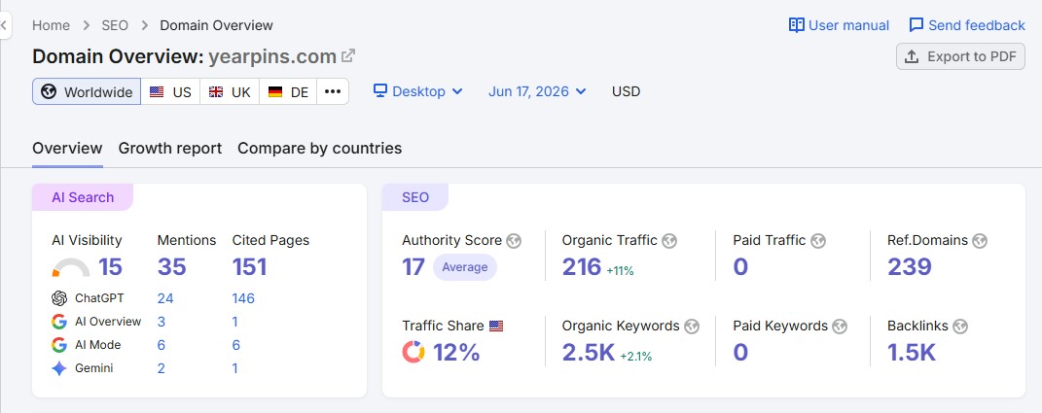1042x413 pixels.
Task: Click the AI Search section label
Action: 83,197
